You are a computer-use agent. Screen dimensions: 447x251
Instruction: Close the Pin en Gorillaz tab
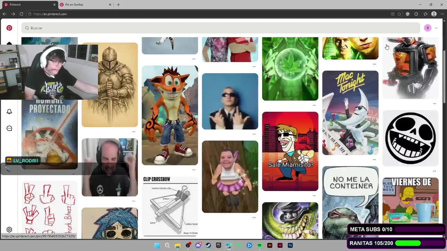coord(110,5)
